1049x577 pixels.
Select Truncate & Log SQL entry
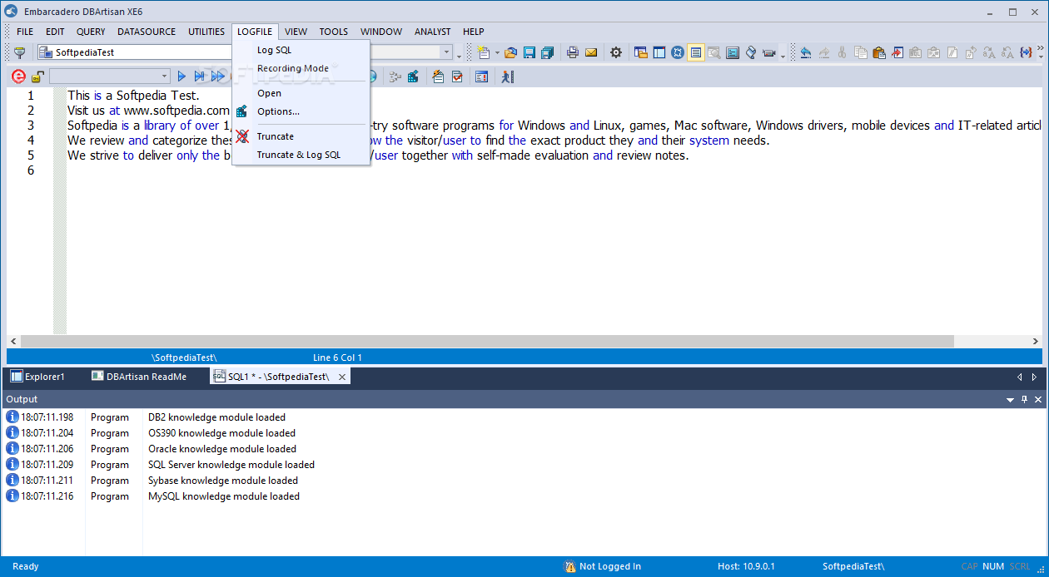click(301, 155)
